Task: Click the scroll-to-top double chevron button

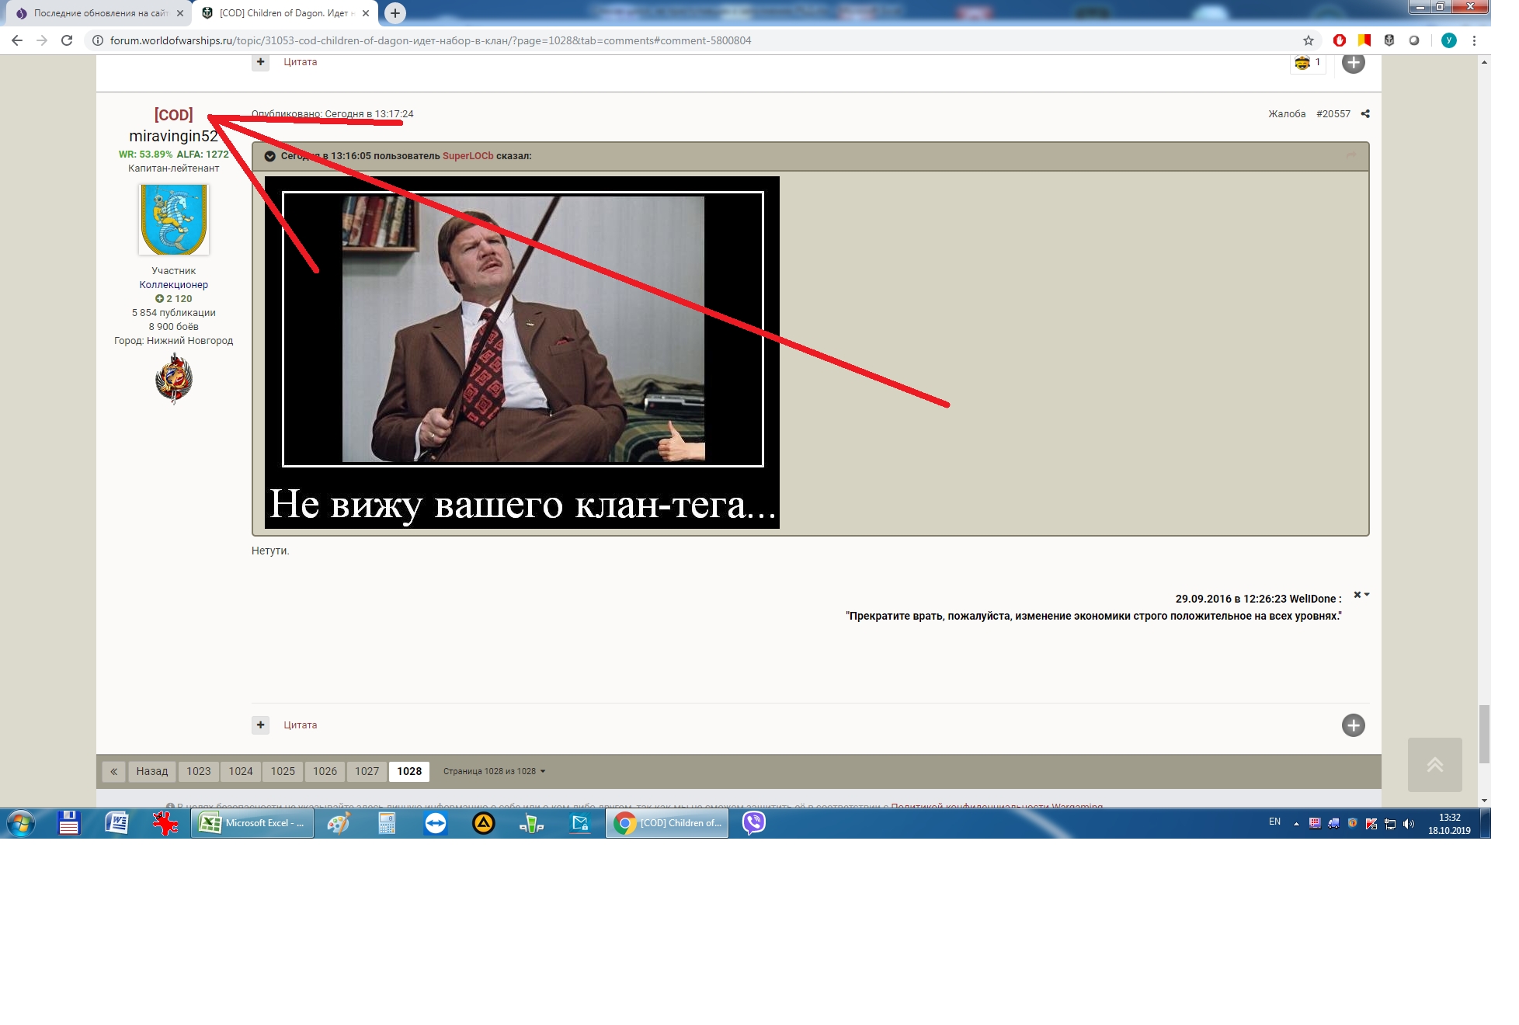Action: (1434, 765)
